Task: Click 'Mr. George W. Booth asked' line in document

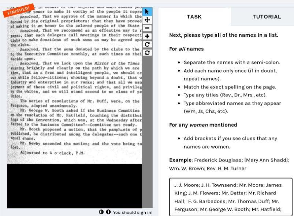Action: [80, 111]
